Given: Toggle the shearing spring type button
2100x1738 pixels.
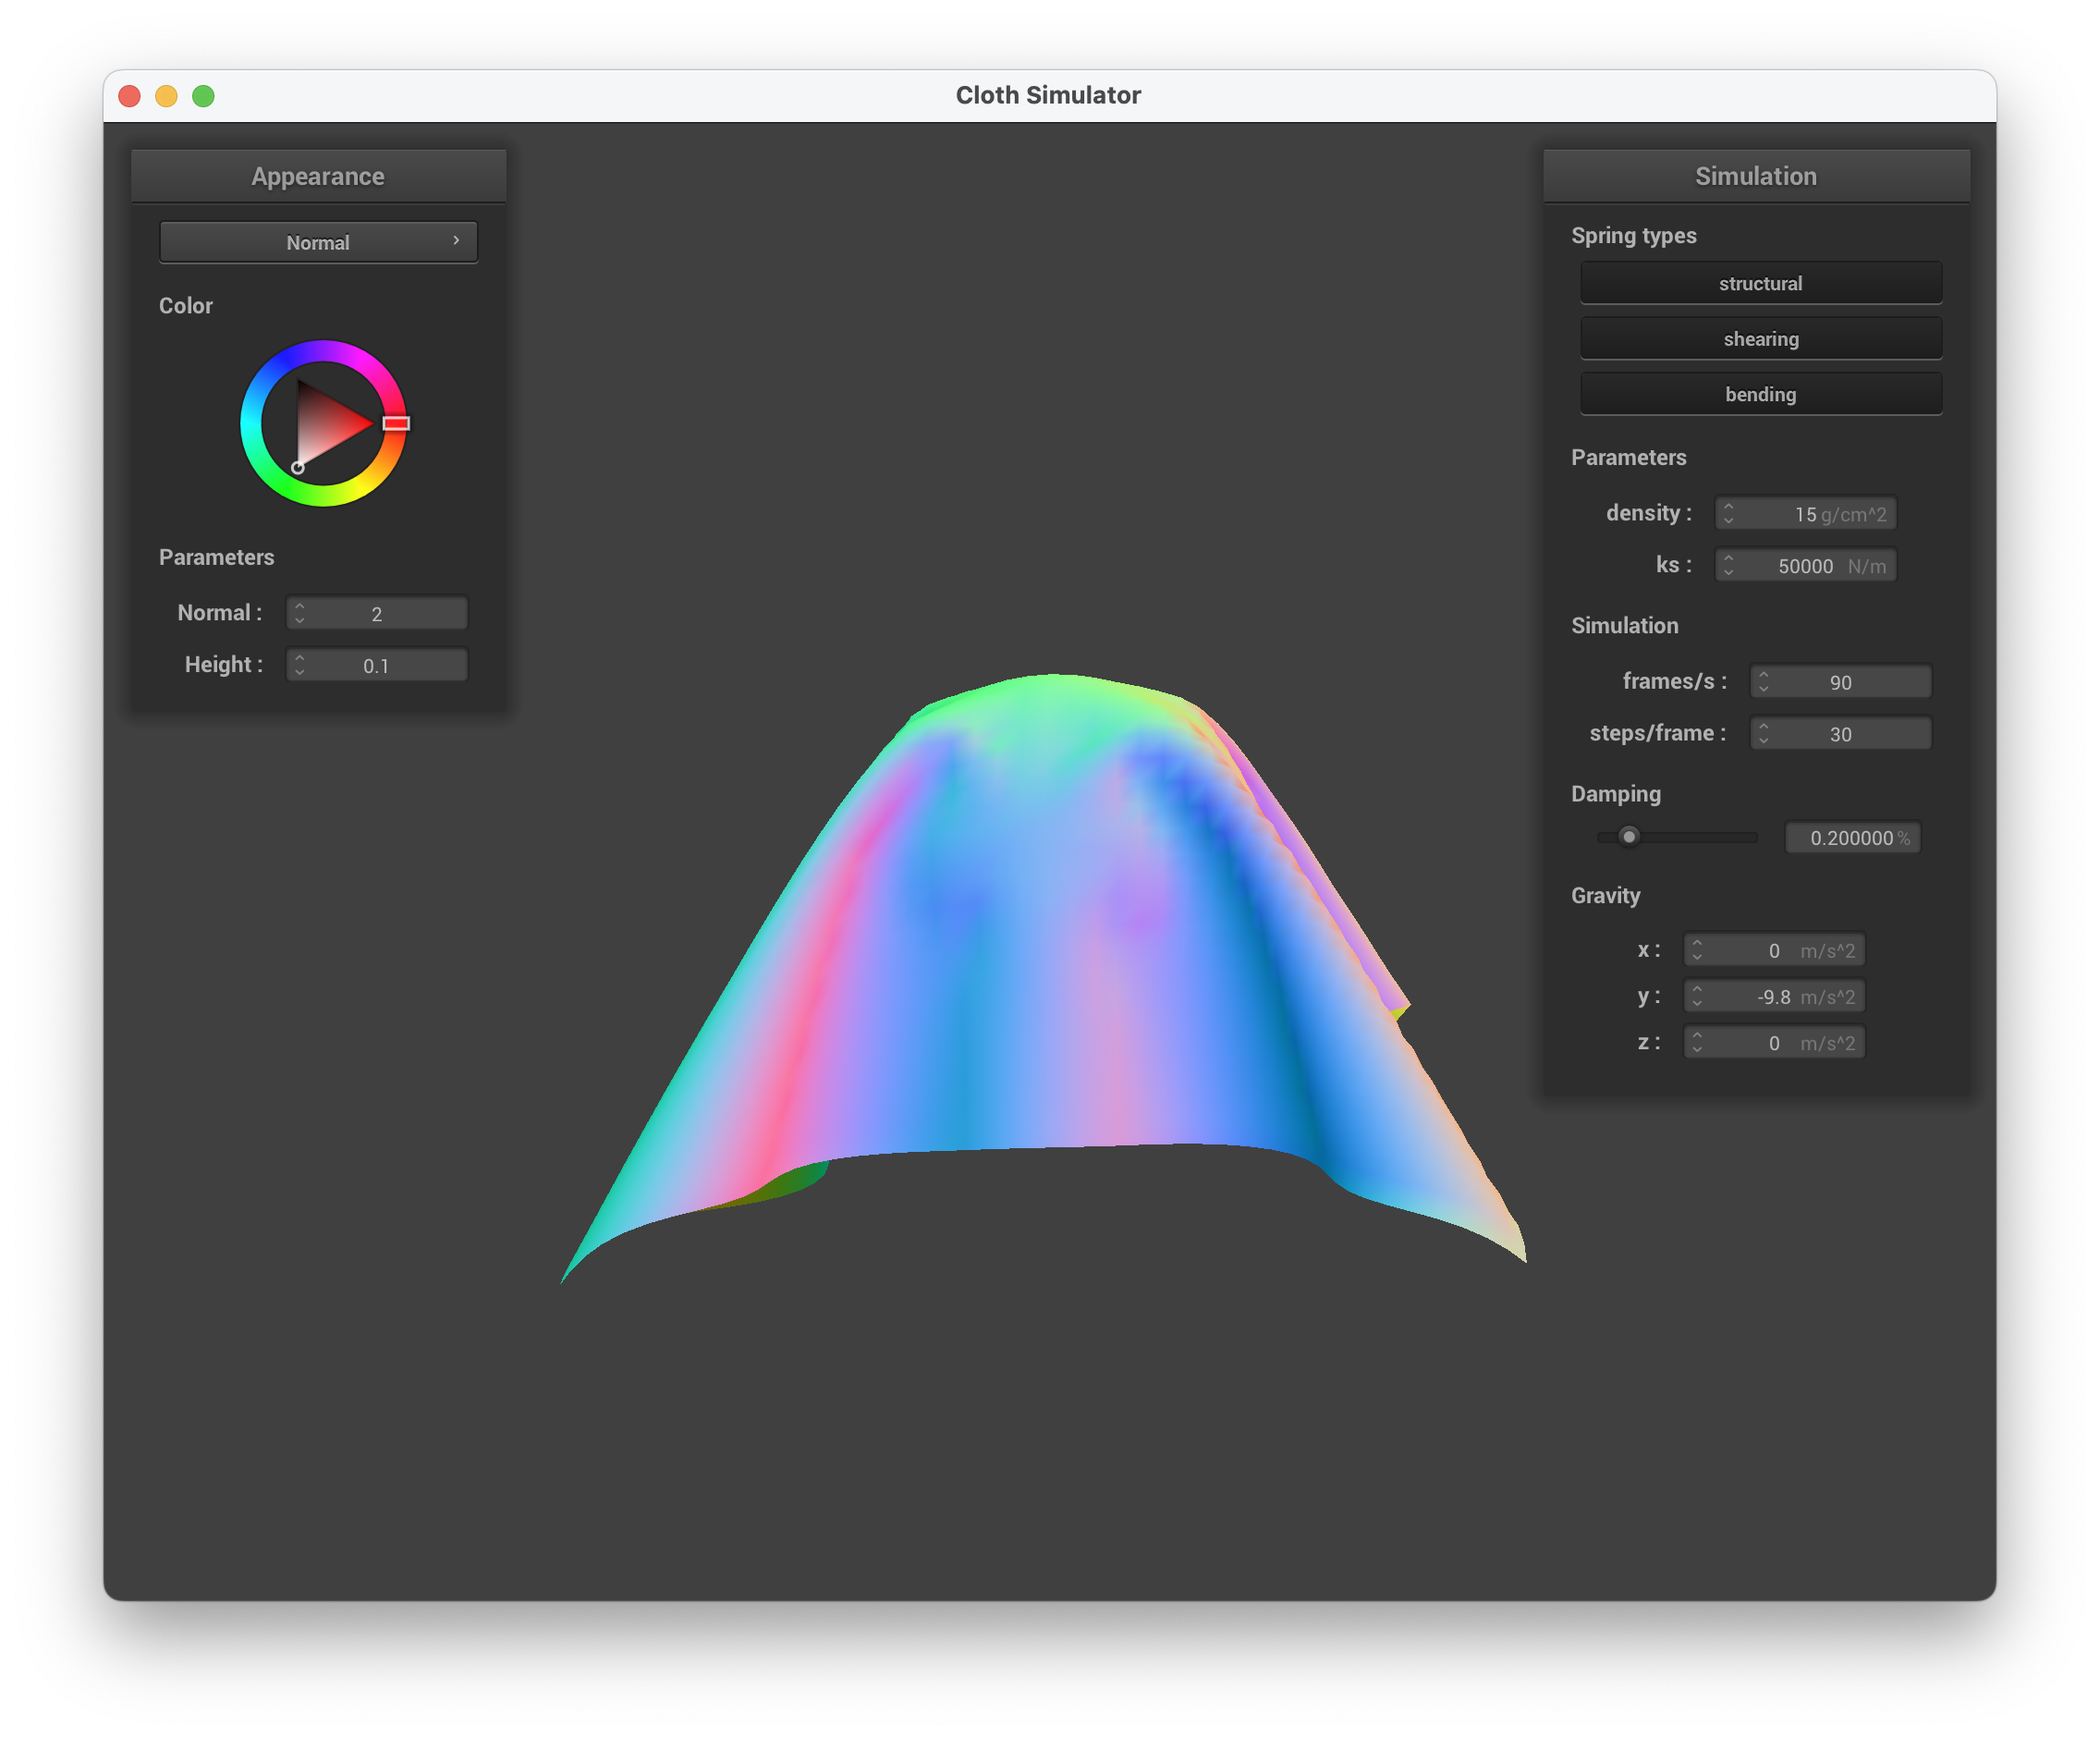Looking at the screenshot, I should [1760, 339].
